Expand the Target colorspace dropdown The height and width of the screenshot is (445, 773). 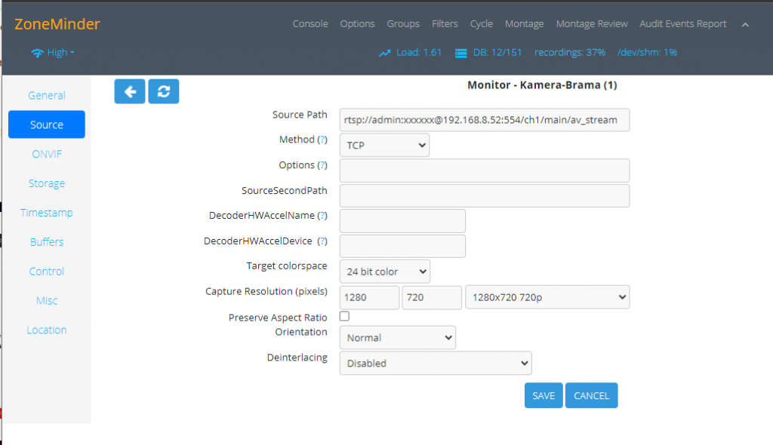tap(384, 272)
